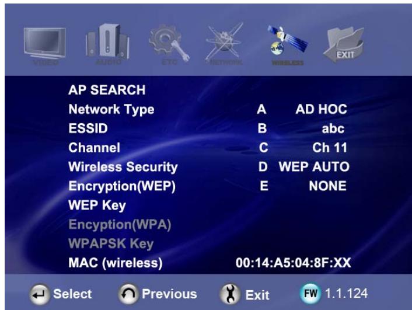Screen dimensions: 412x310
Task: Change the Ch 11 channel value
Action: (329, 148)
